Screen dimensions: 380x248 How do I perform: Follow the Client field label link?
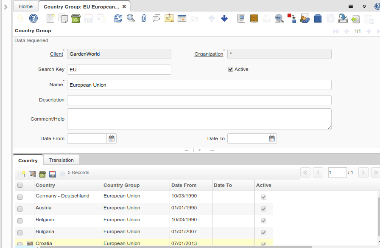56,54
